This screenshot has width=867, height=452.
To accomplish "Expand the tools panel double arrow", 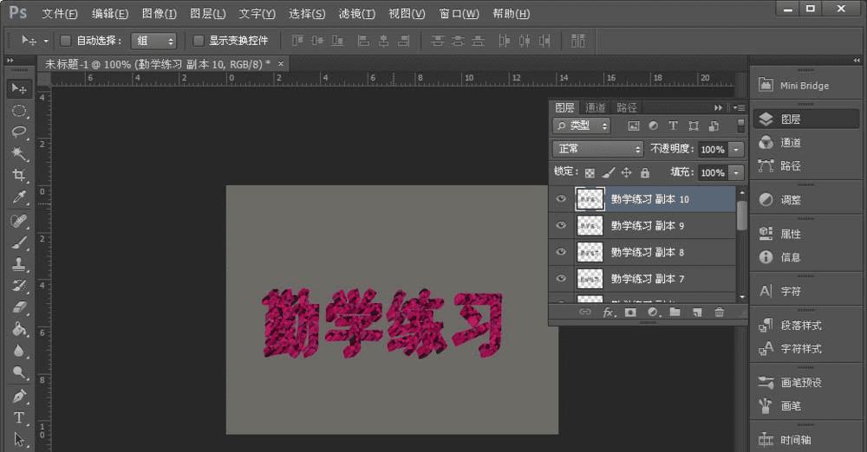I will tap(10, 61).
